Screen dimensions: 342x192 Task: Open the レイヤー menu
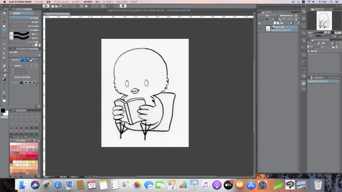point(76,2)
